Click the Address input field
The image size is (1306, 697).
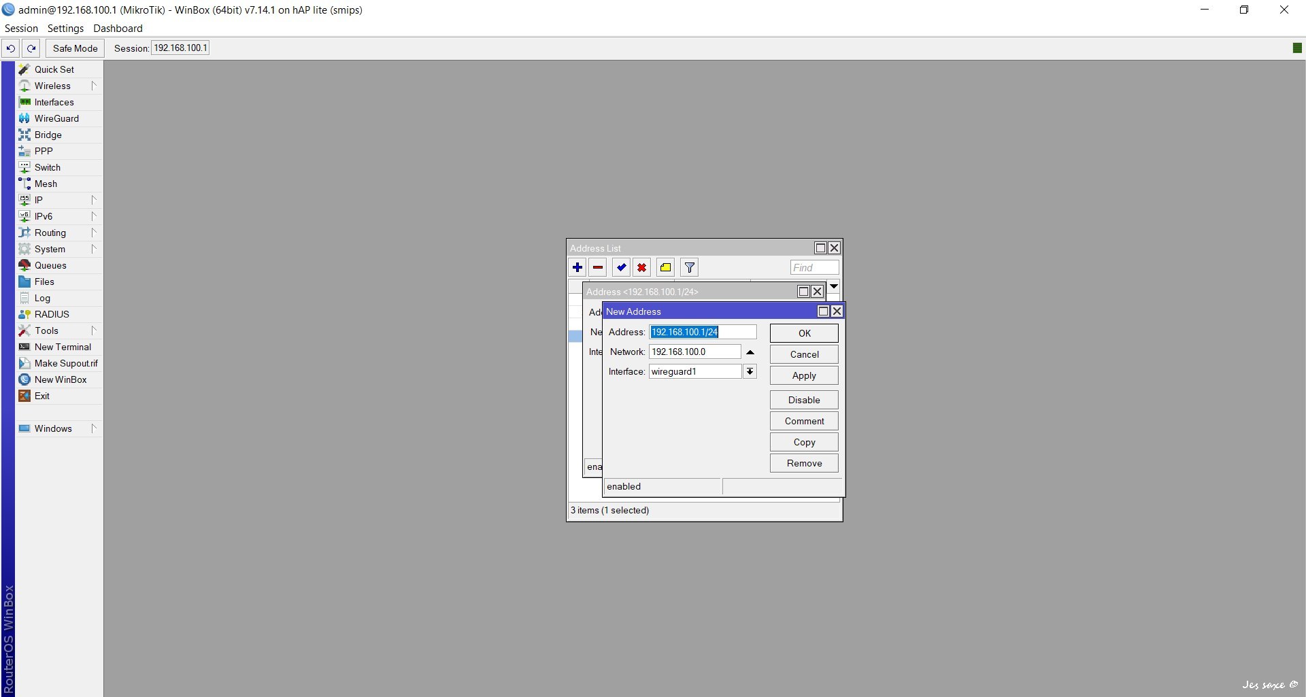[703, 332]
